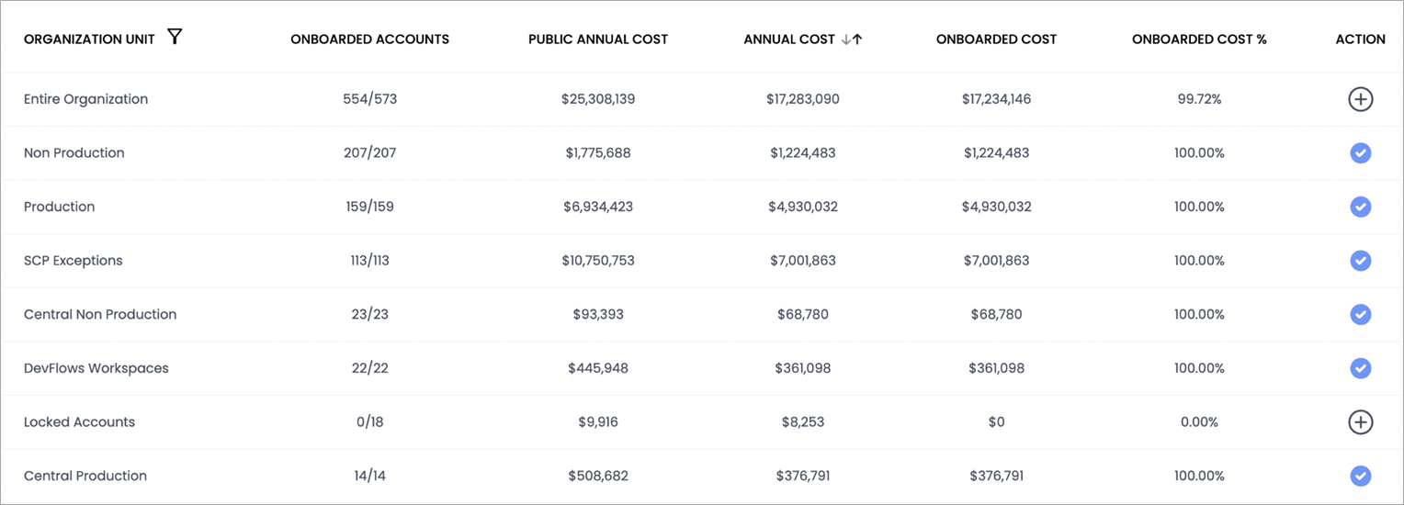Click the plus icon for Entire Organization
This screenshot has height=505, width=1404.
pyautogui.click(x=1360, y=99)
